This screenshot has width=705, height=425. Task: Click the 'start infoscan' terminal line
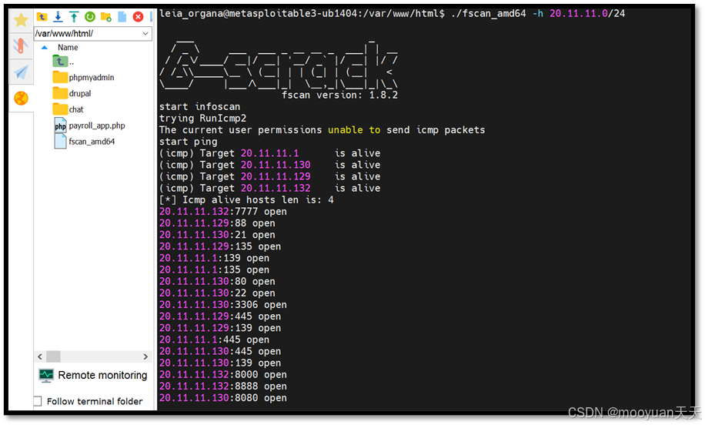click(x=199, y=106)
